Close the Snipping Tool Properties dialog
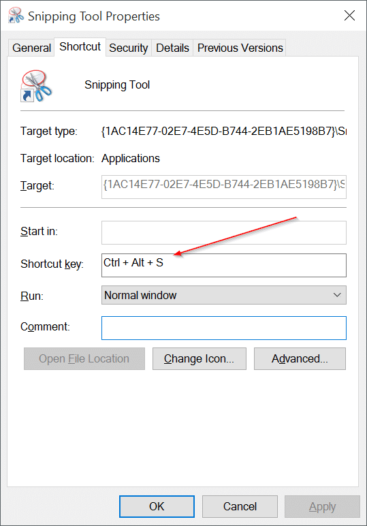 point(349,15)
